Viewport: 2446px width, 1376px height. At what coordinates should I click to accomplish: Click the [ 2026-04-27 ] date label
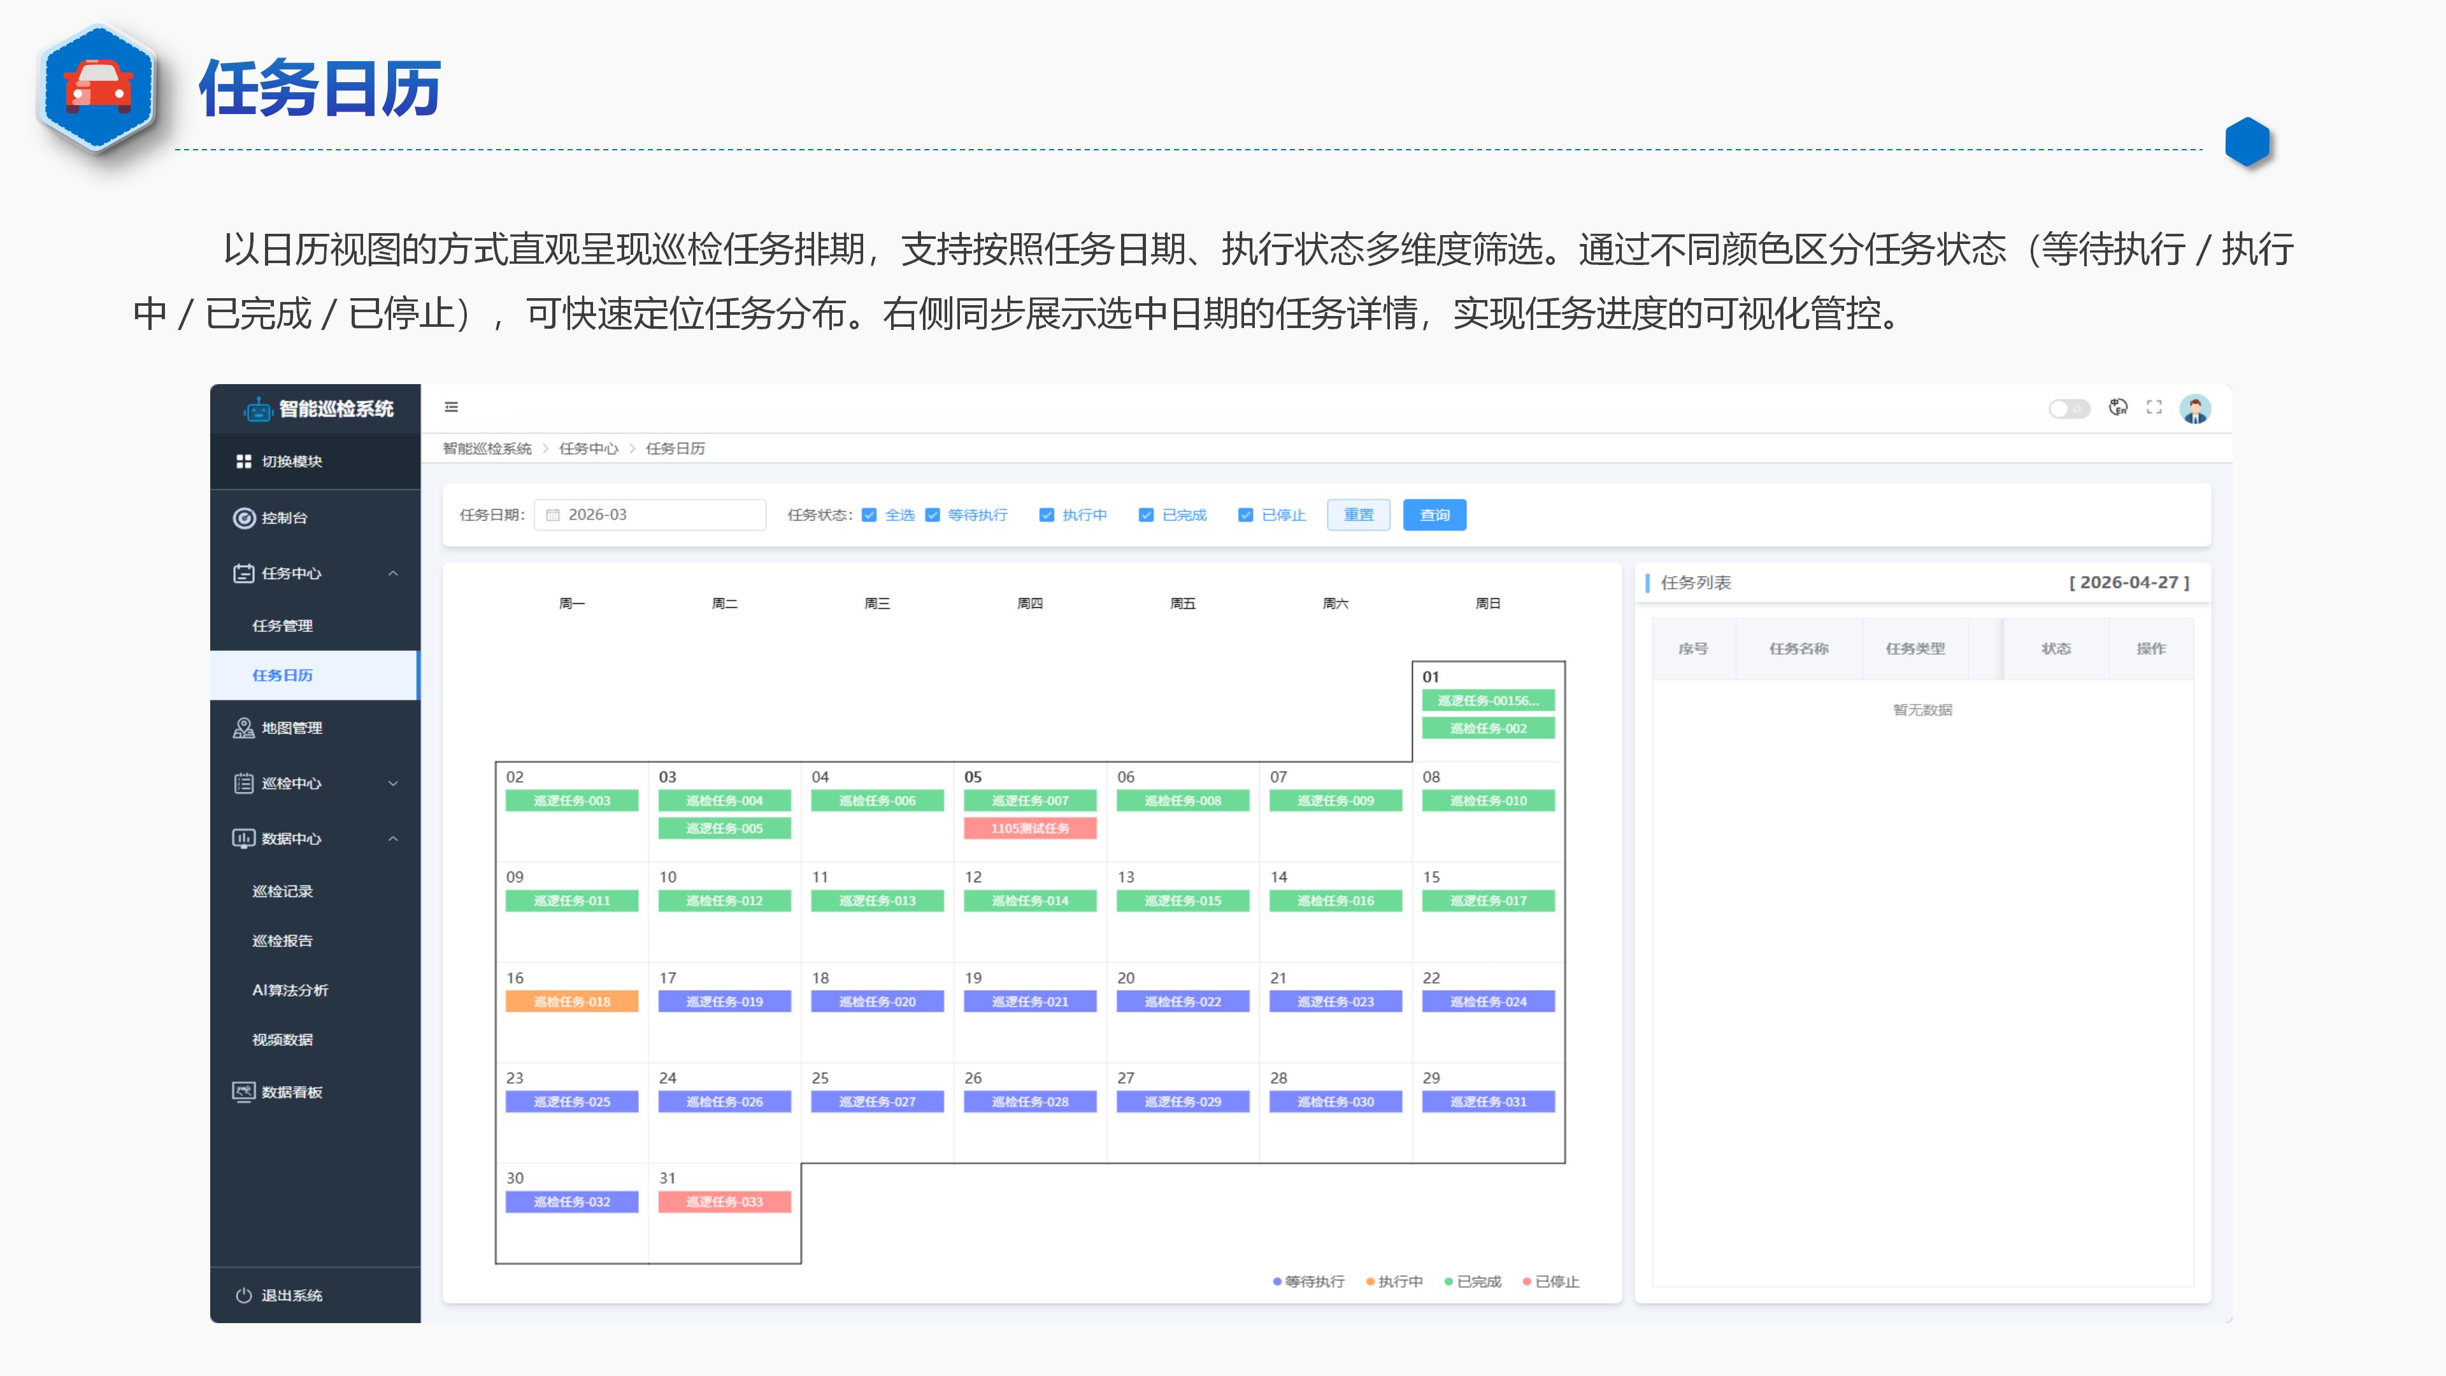point(2129,582)
